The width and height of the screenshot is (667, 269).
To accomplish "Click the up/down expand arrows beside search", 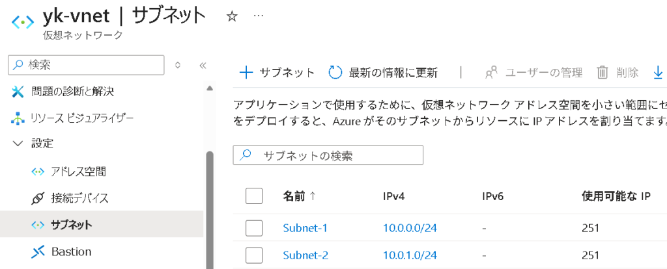I will coord(178,65).
